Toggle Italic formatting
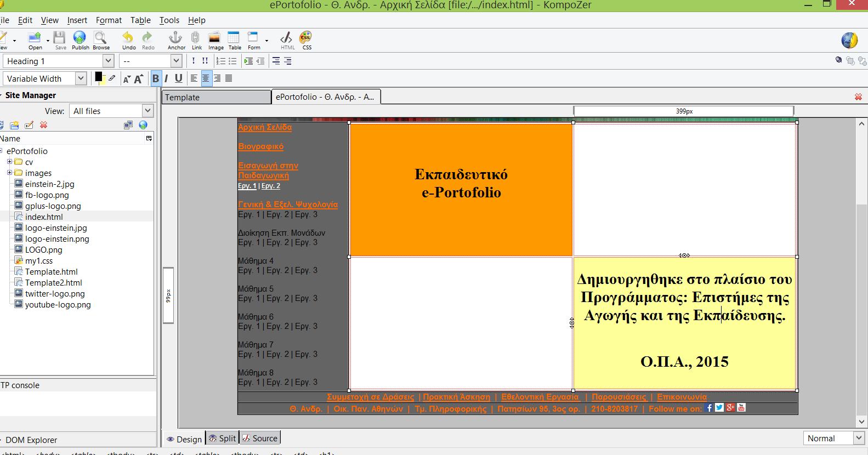The height and width of the screenshot is (455, 868). pyautogui.click(x=166, y=78)
